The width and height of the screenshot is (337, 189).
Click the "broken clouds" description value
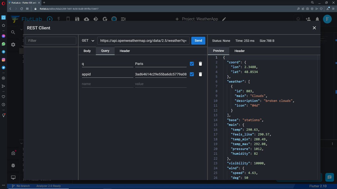279,101
